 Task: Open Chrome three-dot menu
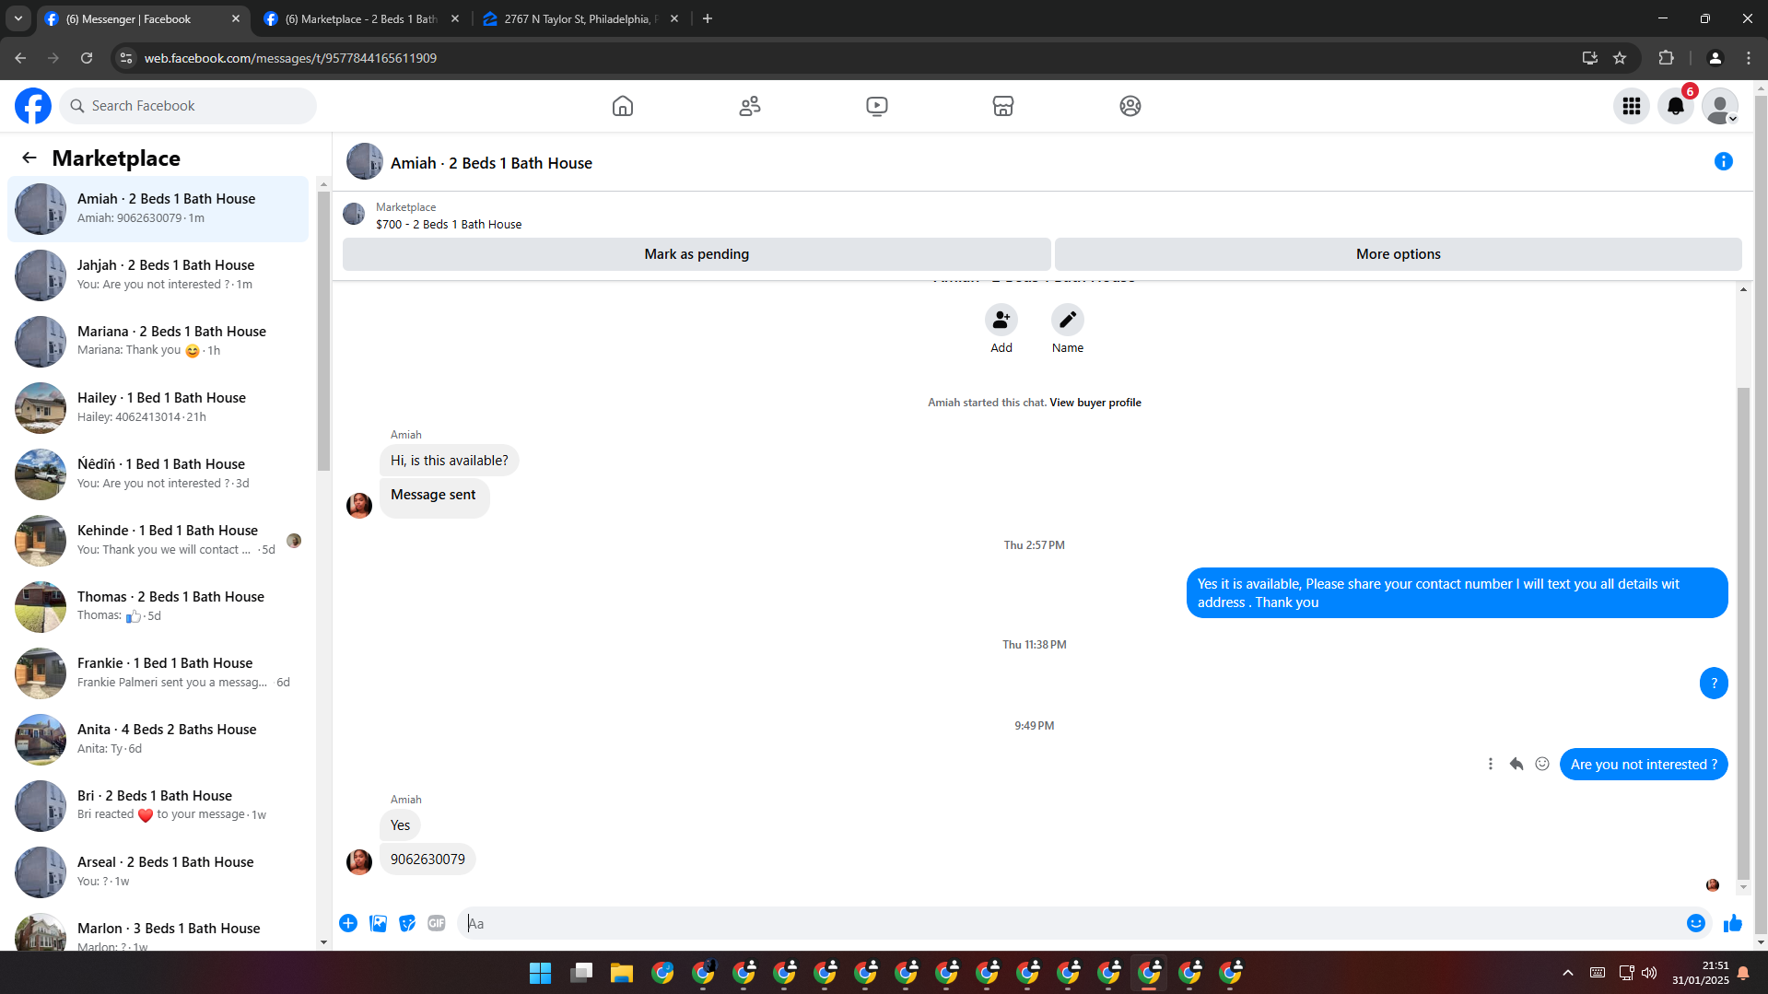(x=1749, y=58)
